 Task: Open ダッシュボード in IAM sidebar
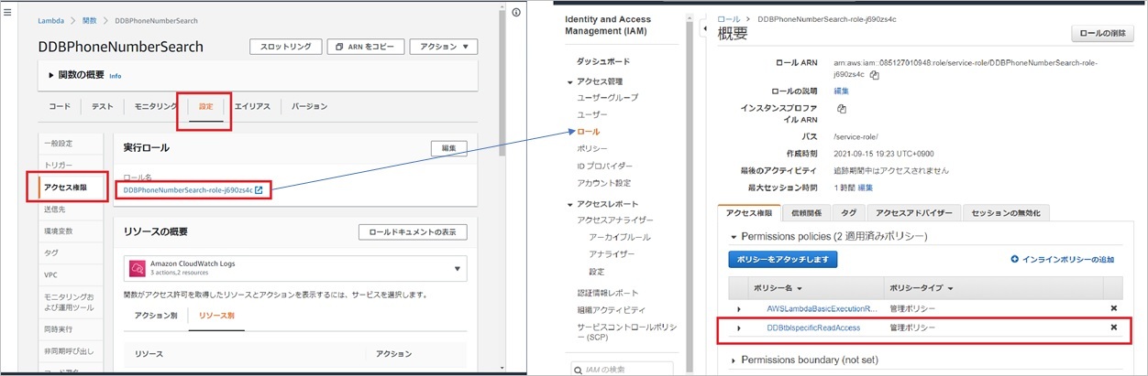click(603, 61)
